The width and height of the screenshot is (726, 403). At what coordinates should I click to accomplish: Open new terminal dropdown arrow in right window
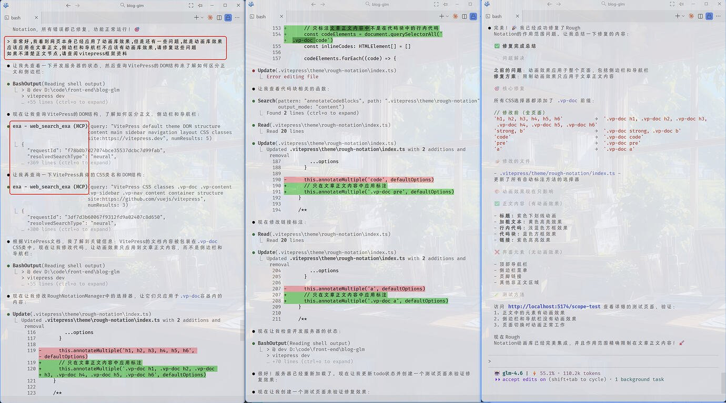pos(683,16)
